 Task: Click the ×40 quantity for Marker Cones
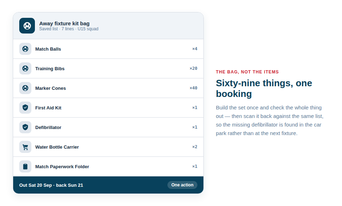point(193,88)
